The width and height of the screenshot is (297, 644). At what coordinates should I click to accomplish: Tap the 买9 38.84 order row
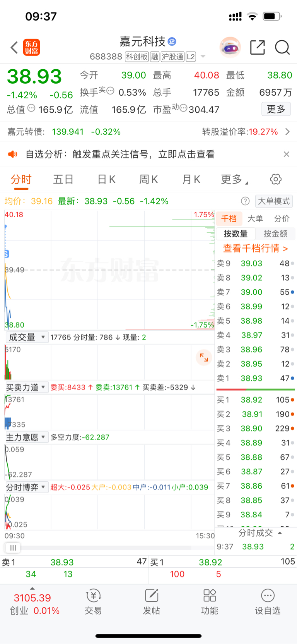tap(256, 515)
